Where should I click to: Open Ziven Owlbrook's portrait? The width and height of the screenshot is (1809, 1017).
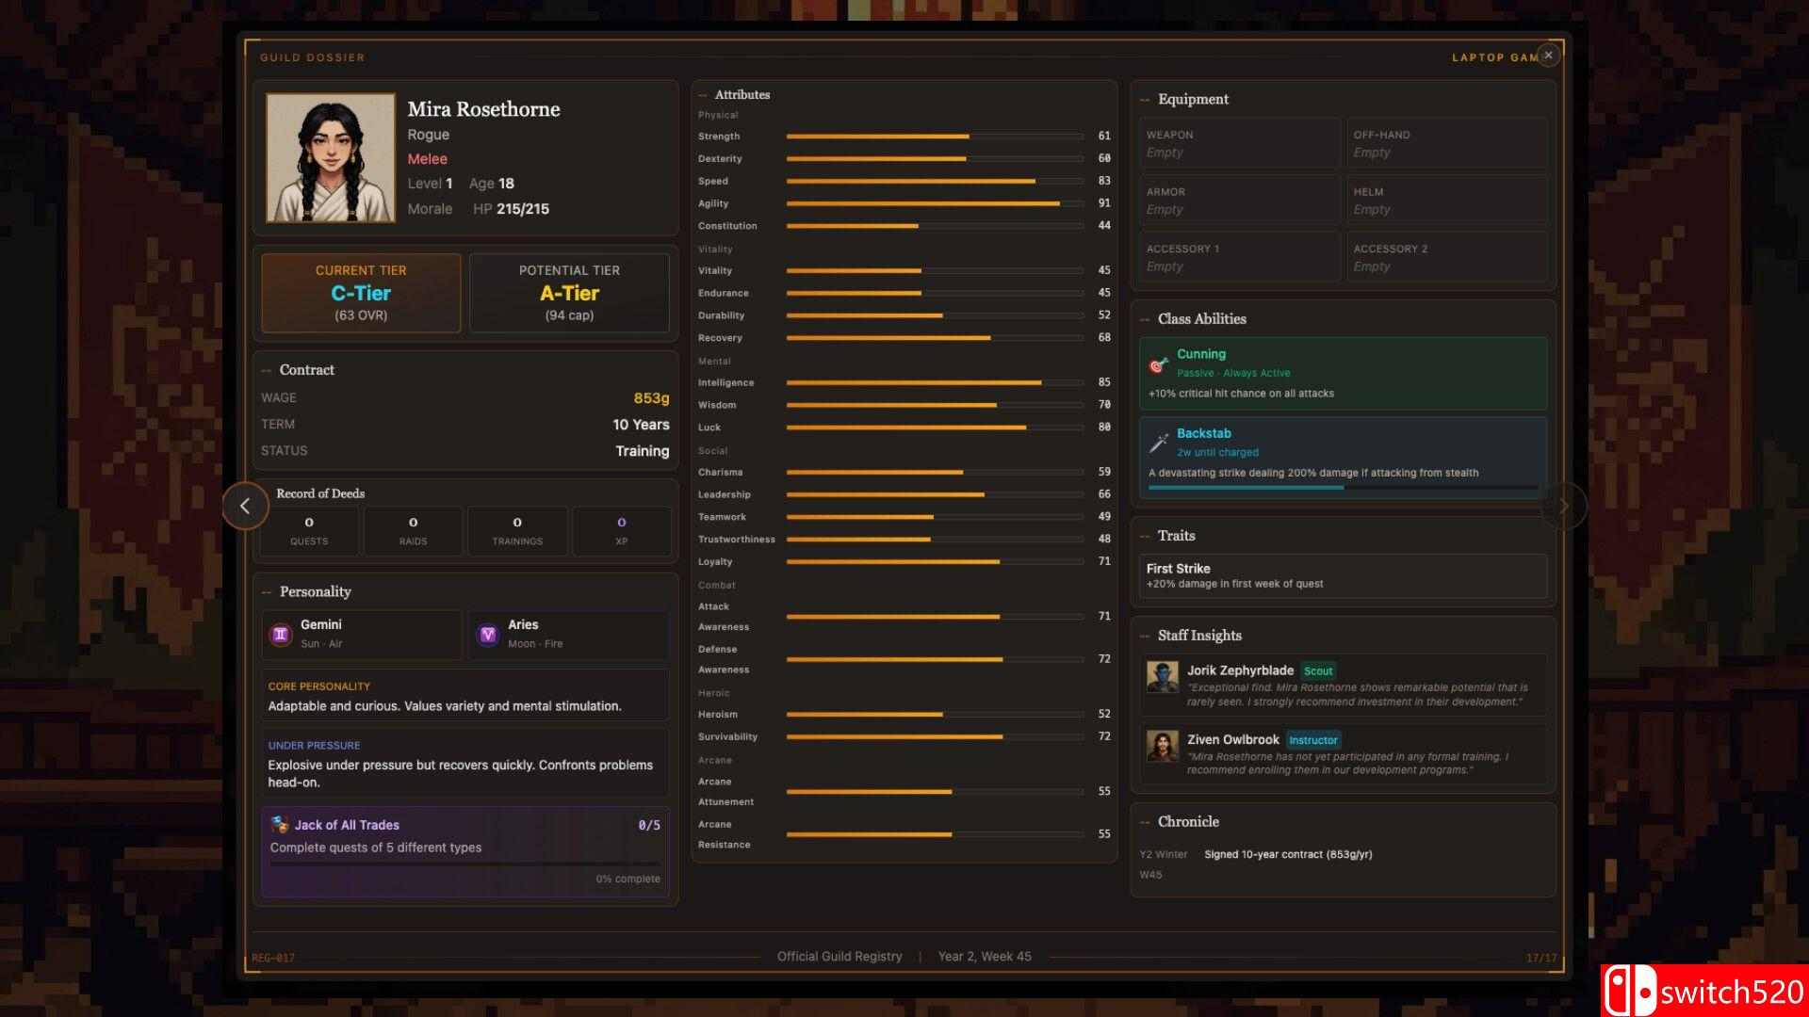[x=1163, y=746]
